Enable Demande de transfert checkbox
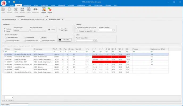The height and width of the screenshot is (106, 183). tap(41, 41)
